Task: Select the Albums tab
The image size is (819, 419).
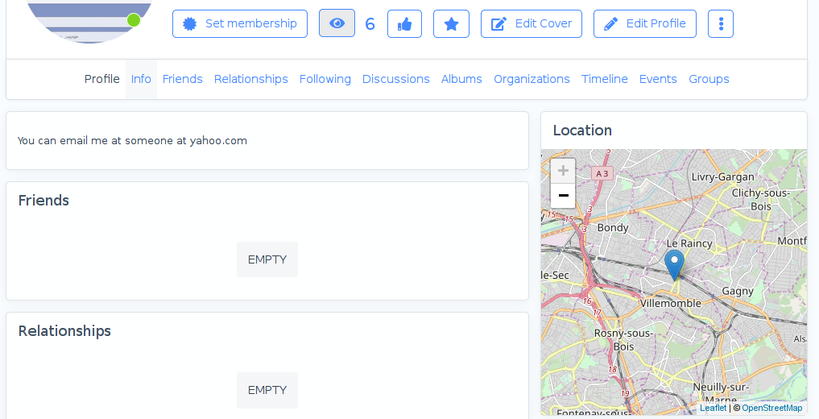Action: pos(461,79)
